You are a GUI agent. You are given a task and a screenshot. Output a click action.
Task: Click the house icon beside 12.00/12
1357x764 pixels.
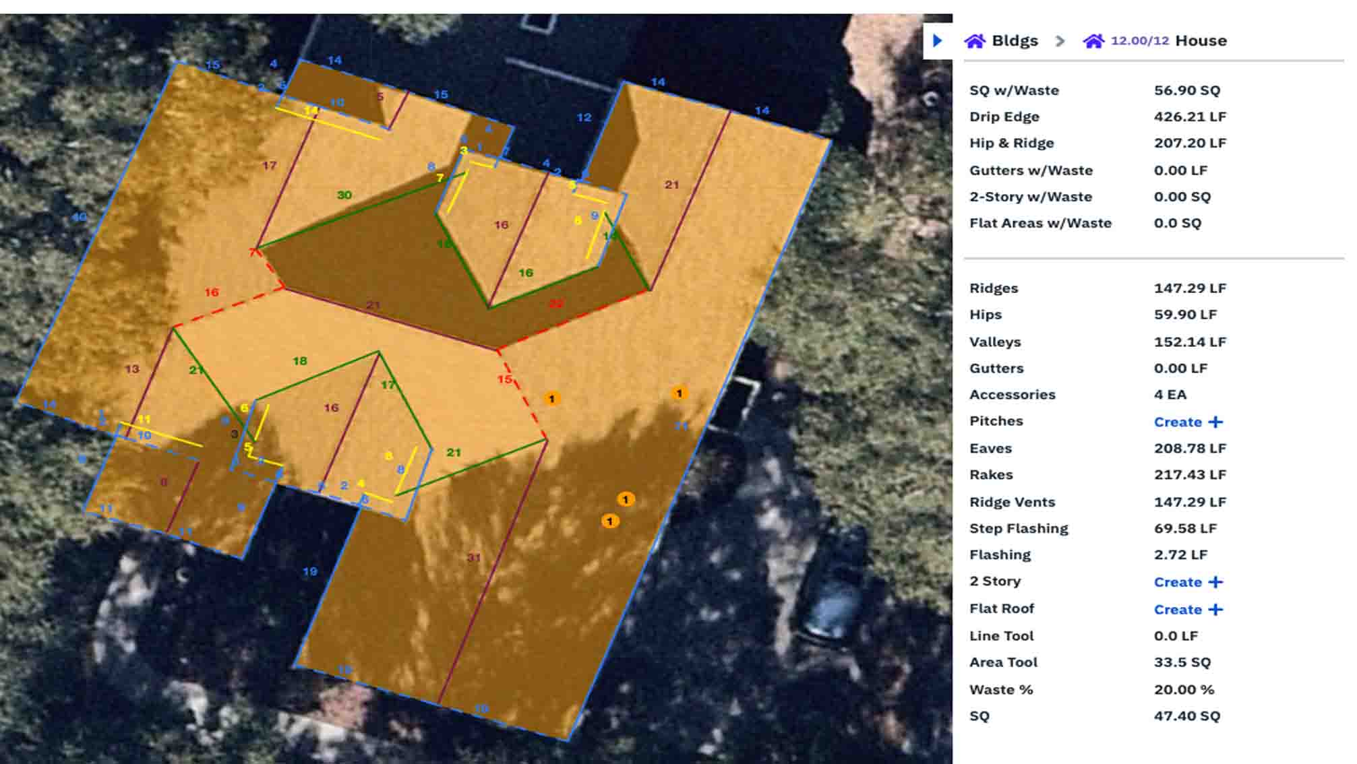pyautogui.click(x=1093, y=41)
